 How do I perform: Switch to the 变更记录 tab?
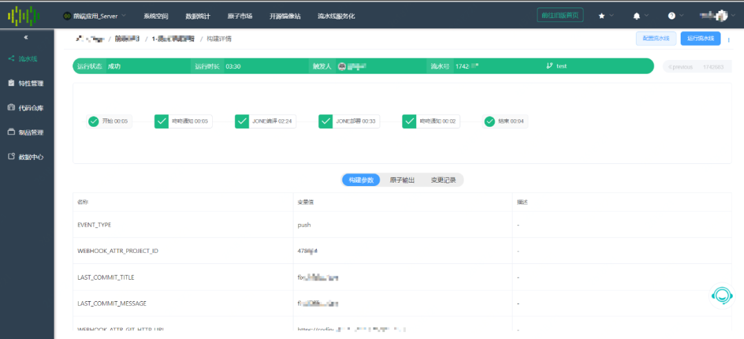pyautogui.click(x=443, y=180)
